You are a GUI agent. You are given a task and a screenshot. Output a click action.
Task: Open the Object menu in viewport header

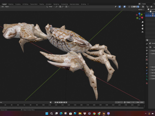point(7,7)
